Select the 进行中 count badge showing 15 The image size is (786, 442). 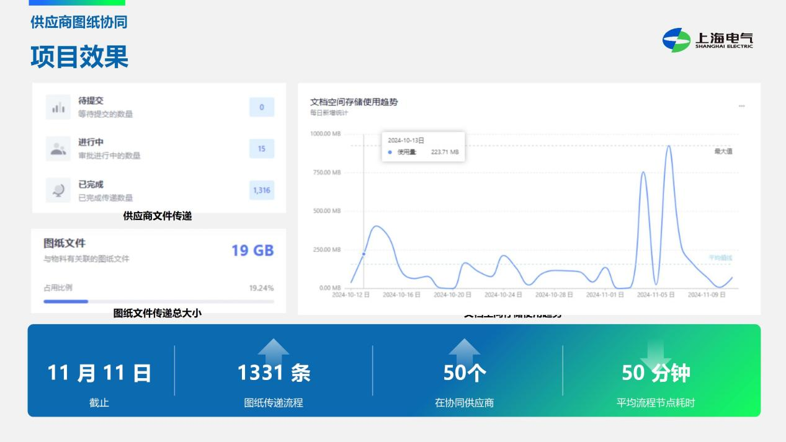(x=261, y=148)
